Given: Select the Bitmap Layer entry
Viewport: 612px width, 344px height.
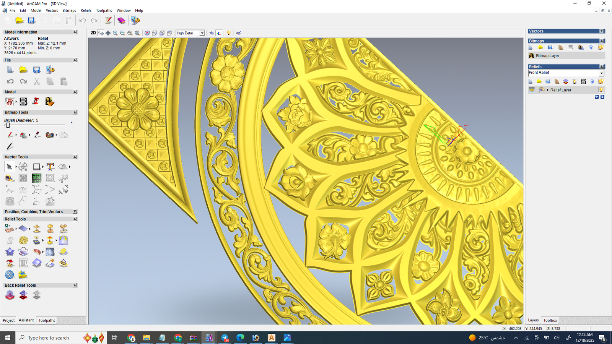Looking at the screenshot, I should pos(547,56).
